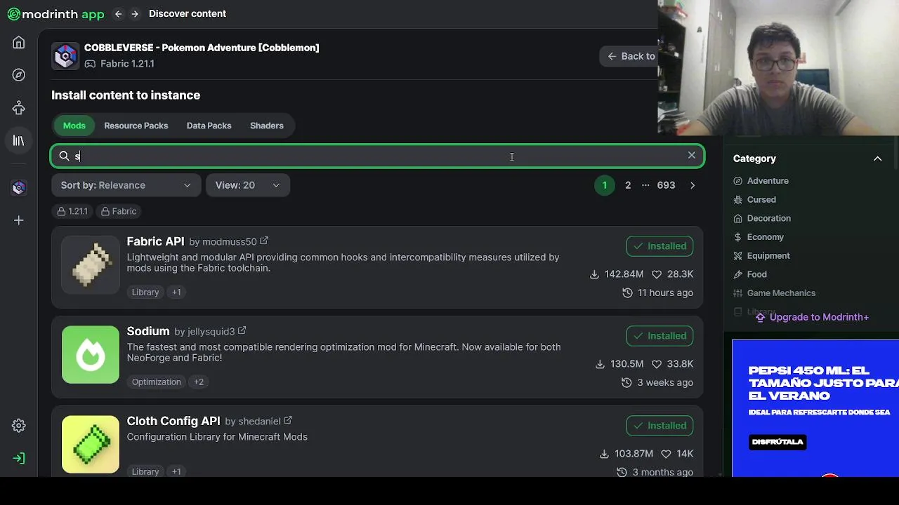Open the Home sidebar icon

coord(19,43)
